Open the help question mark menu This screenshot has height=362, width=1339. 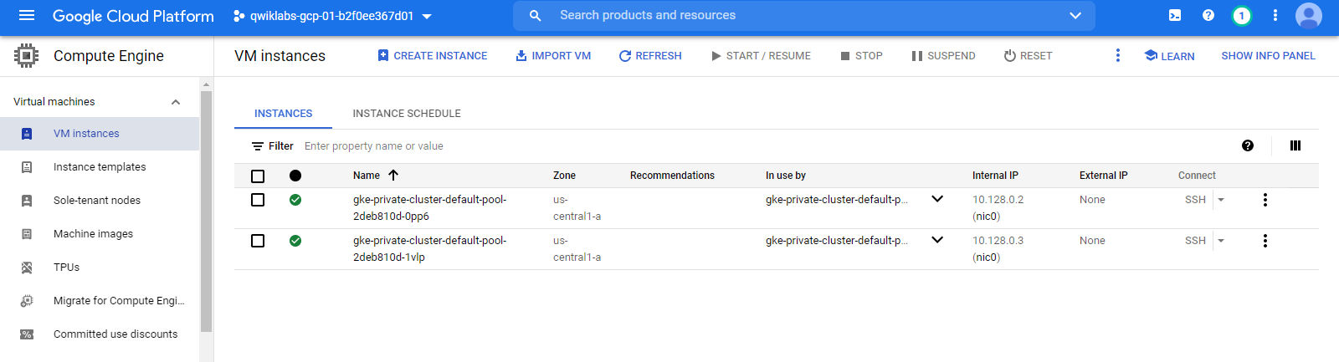click(1208, 15)
